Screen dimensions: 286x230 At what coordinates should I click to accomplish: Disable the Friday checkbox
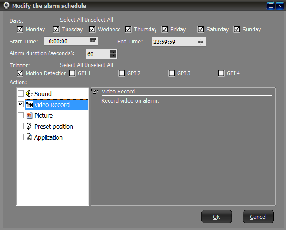click(x=165, y=29)
